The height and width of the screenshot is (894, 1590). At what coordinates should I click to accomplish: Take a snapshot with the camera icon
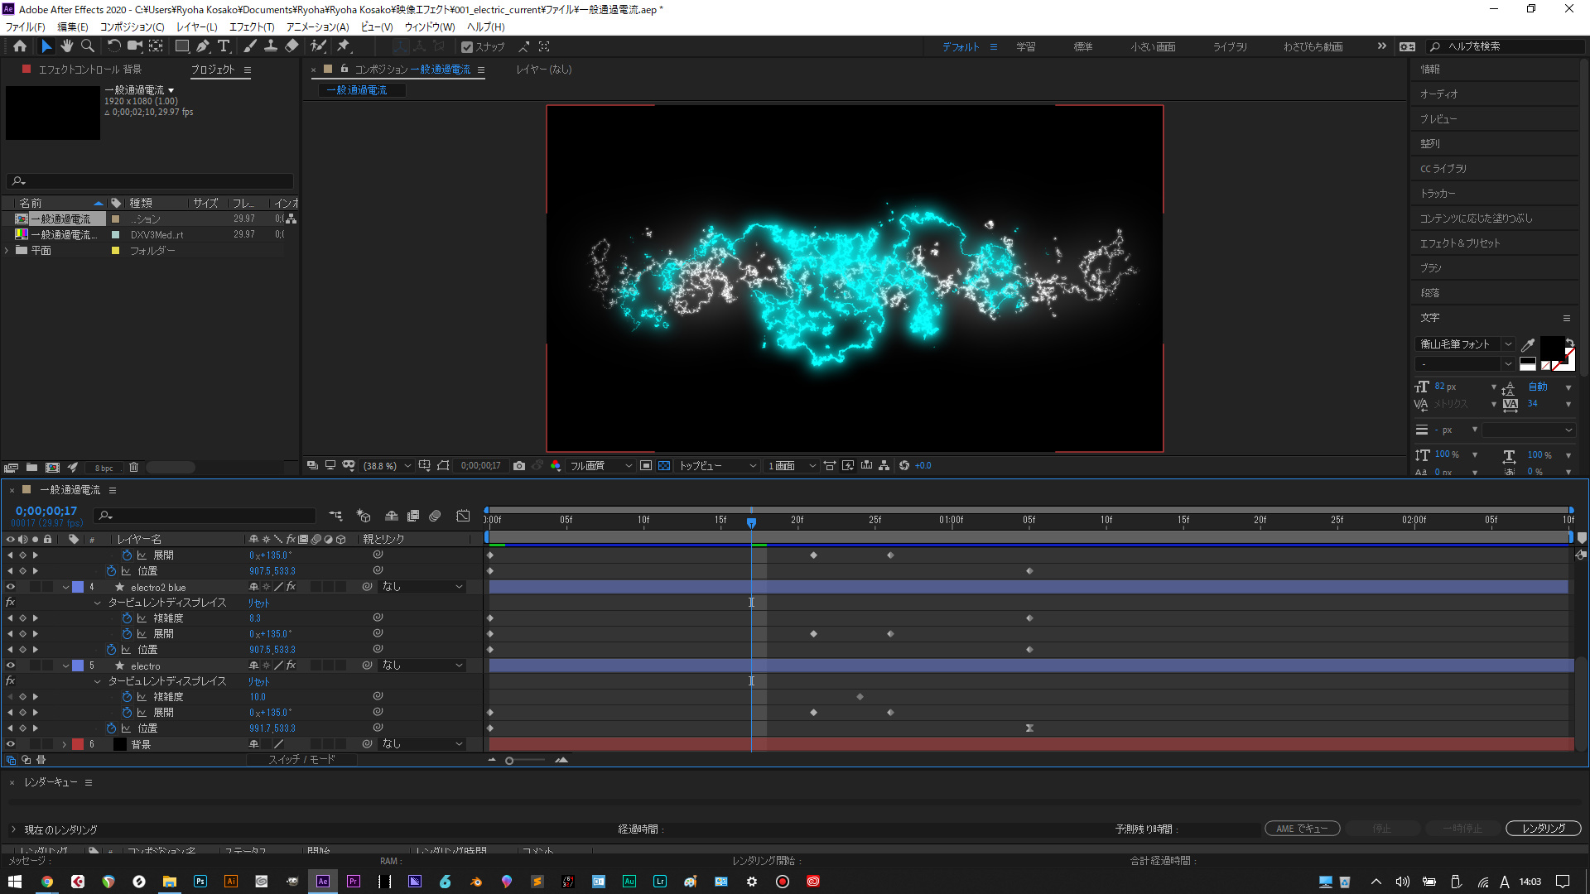click(519, 466)
